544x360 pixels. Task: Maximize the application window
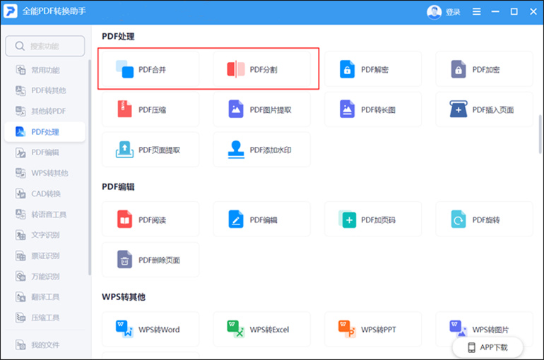514,12
